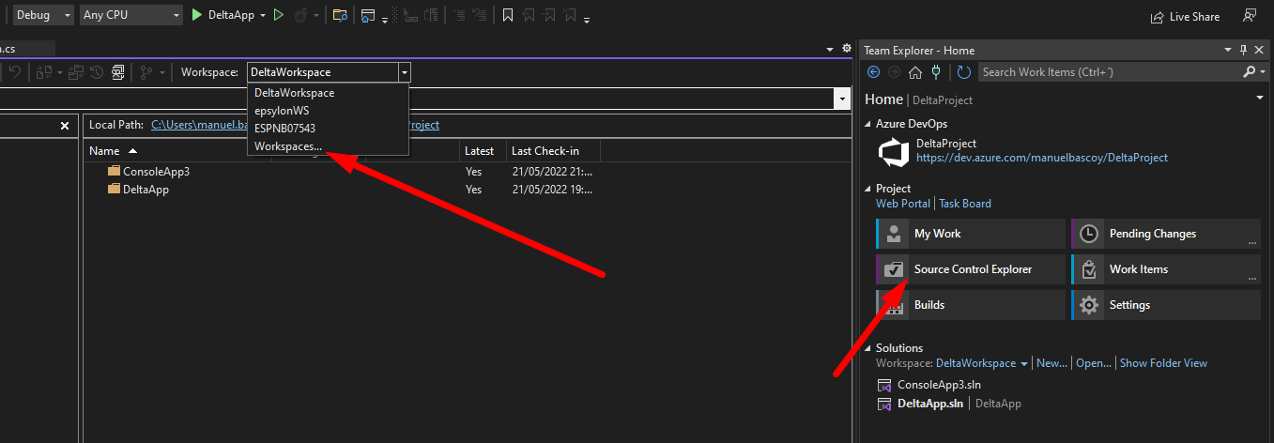Click the Feedback person icon
This screenshot has height=443, width=1274.
tap(1250, 16)
